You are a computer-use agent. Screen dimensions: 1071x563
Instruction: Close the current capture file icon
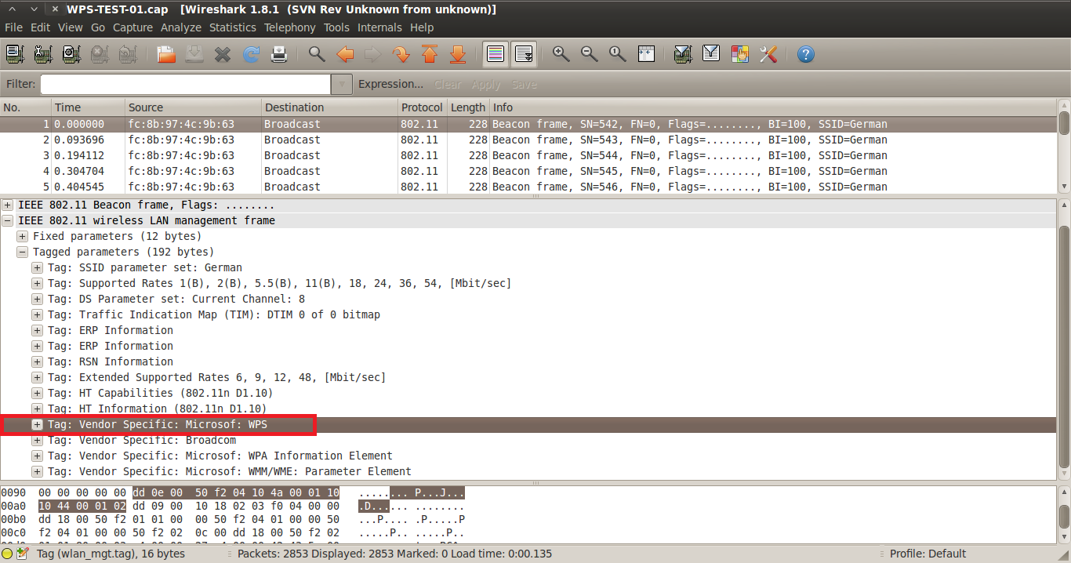223,54
